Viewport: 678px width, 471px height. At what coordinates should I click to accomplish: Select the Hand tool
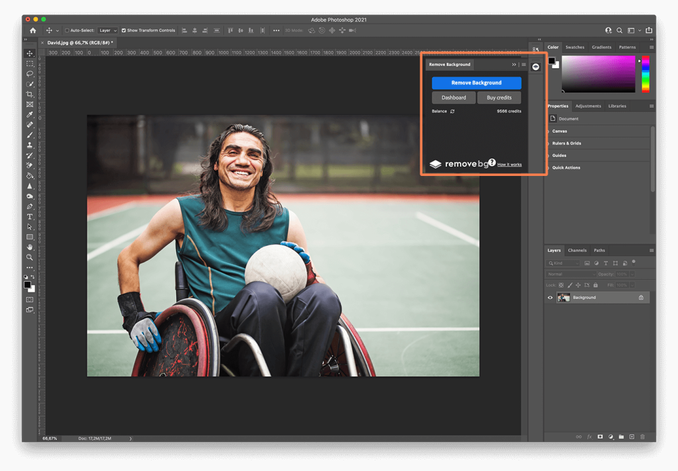(x=30, y=247)
